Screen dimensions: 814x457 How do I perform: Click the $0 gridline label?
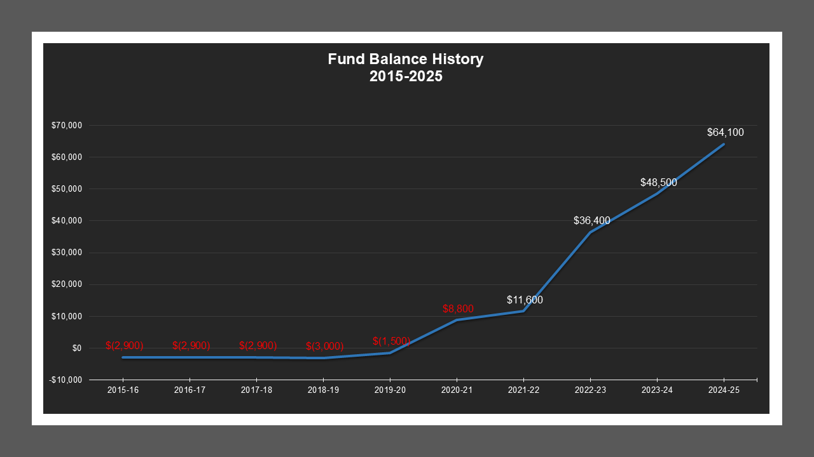pyautogui.click(x=77, y=347)
